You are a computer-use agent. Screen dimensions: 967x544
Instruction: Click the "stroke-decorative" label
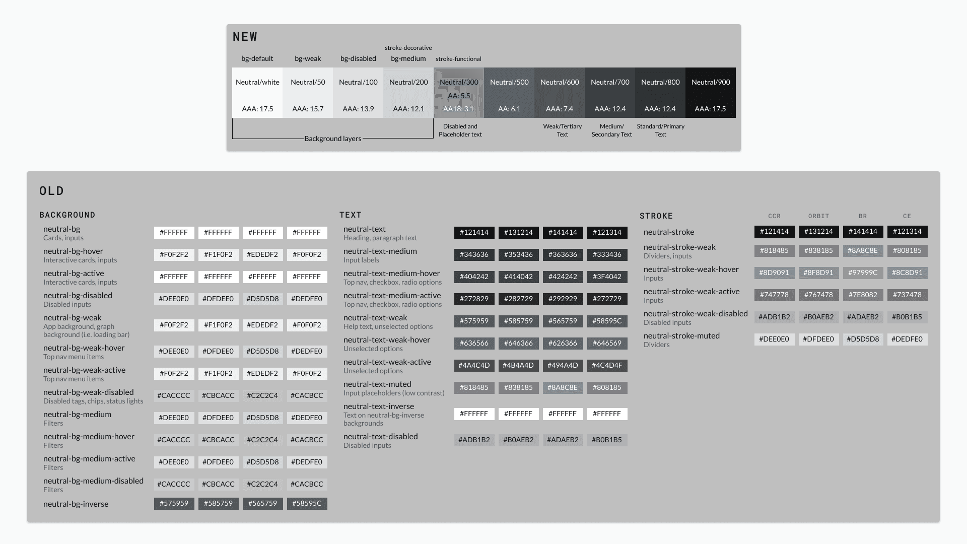point(408,48)
